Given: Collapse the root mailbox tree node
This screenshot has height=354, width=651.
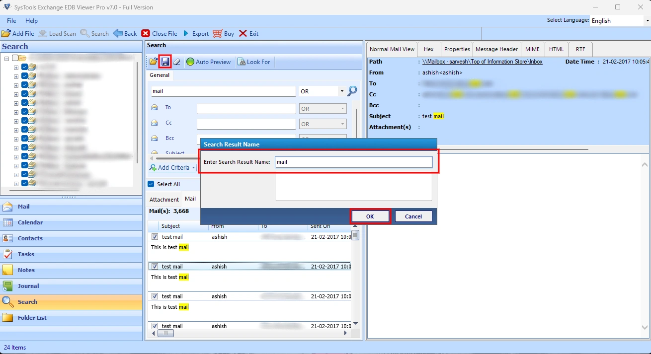Looking at the screenshot, I should click(x=7, y=58).
